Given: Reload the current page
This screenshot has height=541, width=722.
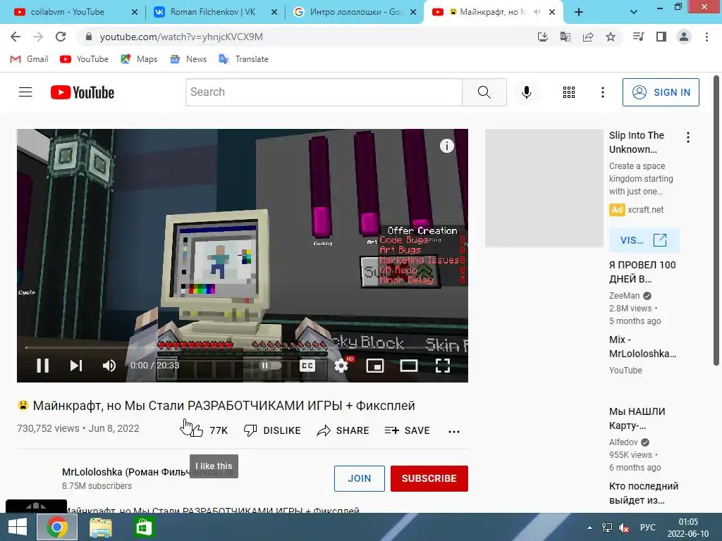Looking at the screenshot, I should [61, 37].
